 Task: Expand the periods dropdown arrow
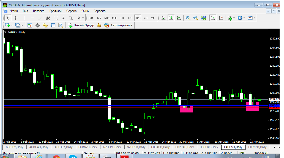point(244,18)
